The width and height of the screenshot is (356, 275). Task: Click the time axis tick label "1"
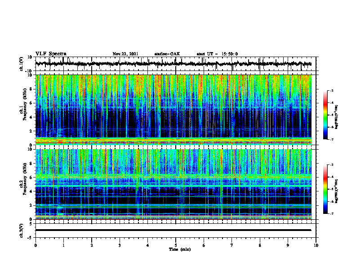tap(63, 245)
